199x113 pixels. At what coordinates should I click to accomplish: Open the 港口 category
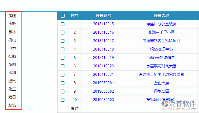coord(12,97)
